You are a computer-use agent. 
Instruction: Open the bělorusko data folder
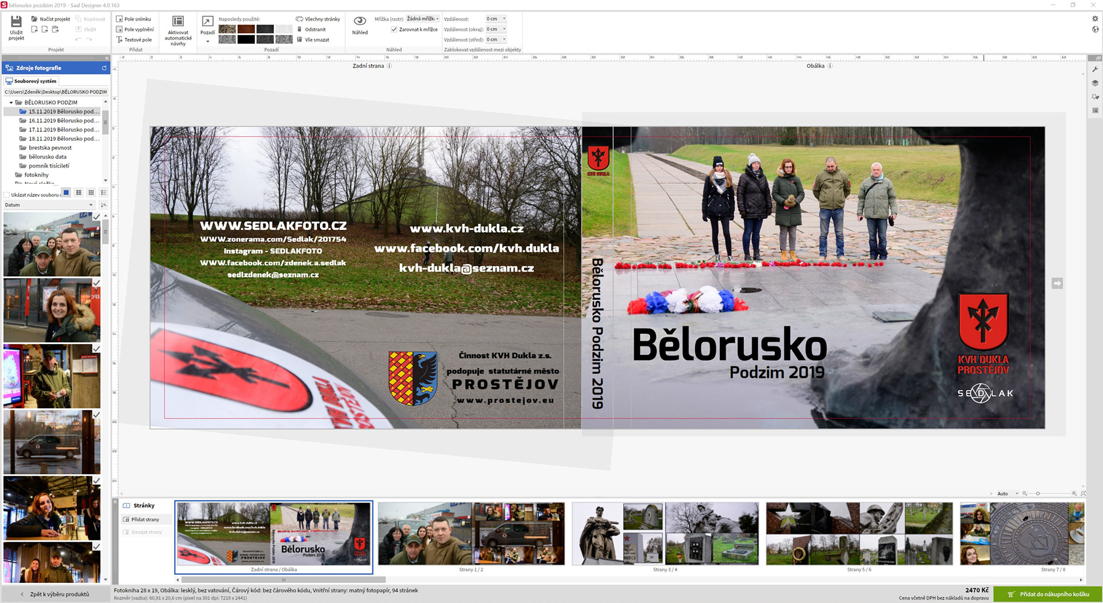click(x=43, y=157)
